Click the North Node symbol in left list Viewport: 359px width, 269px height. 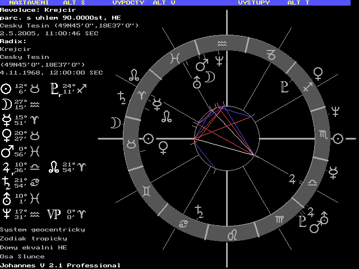click(53, 167)
